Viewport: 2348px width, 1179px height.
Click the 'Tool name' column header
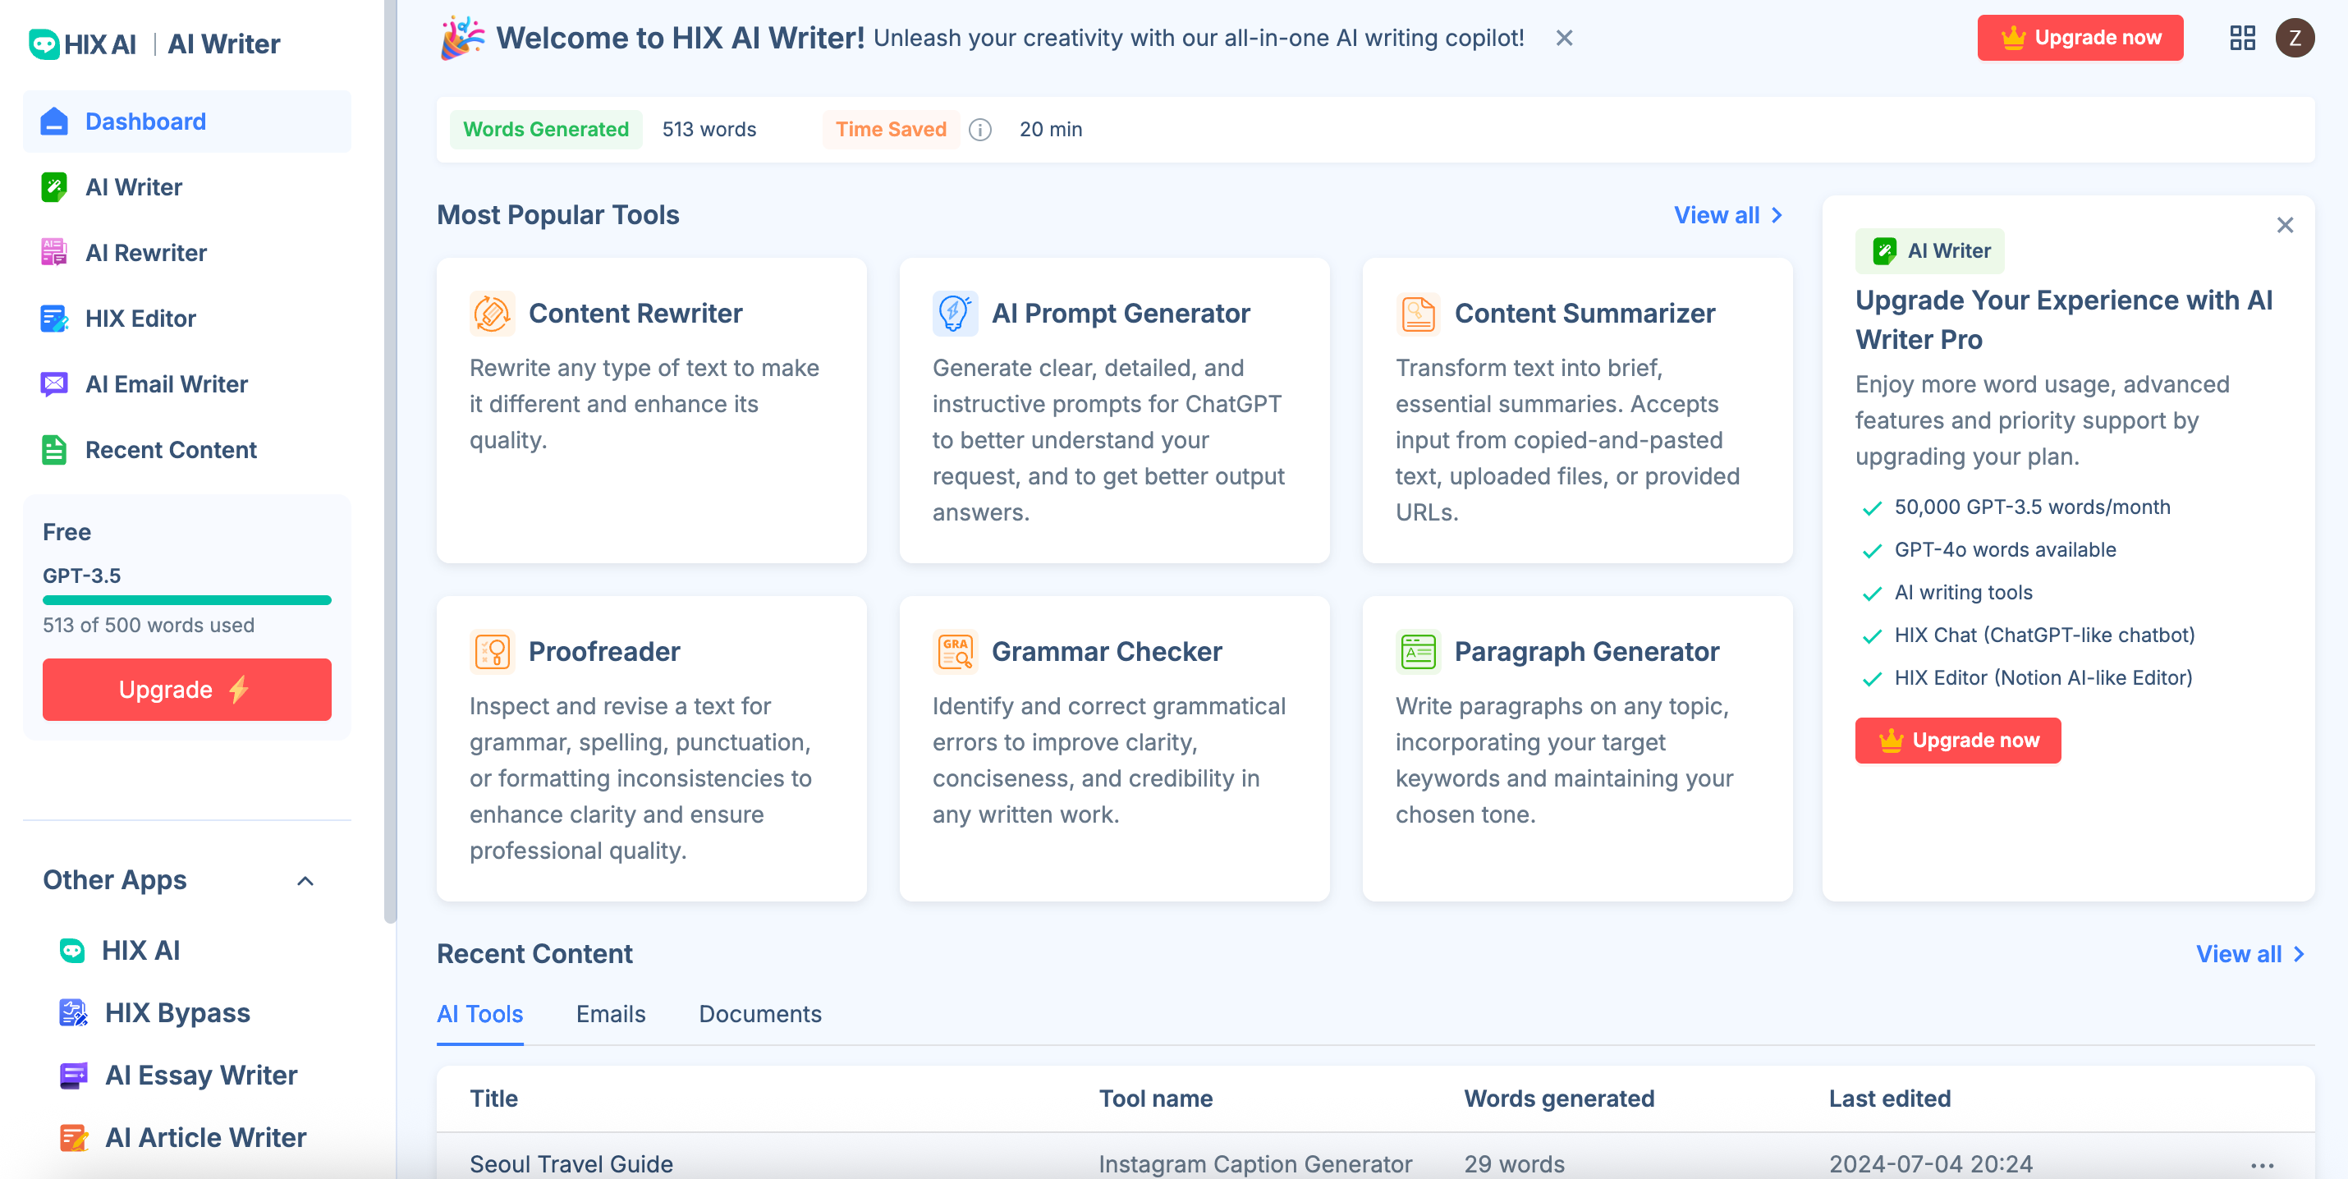[1155, 1099]
